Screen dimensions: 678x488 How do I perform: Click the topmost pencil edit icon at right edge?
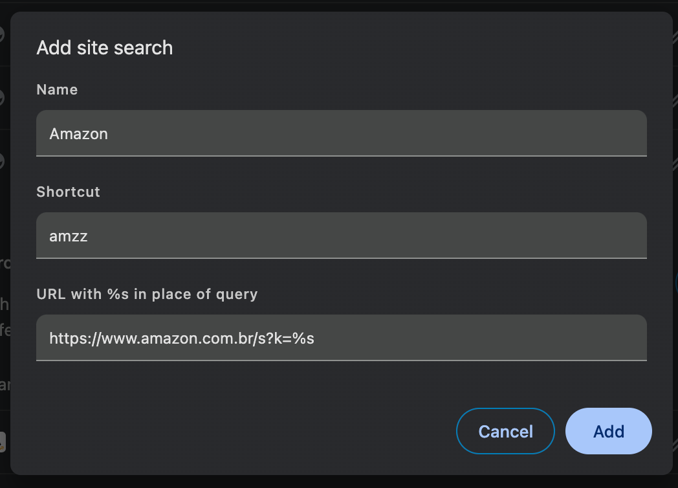(x=675, y=38)
